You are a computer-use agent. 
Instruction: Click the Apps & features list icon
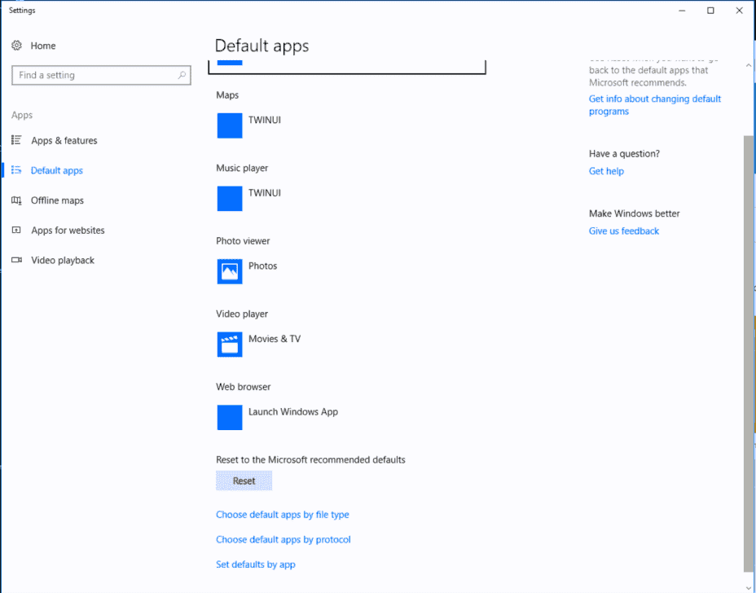[16, 140]
